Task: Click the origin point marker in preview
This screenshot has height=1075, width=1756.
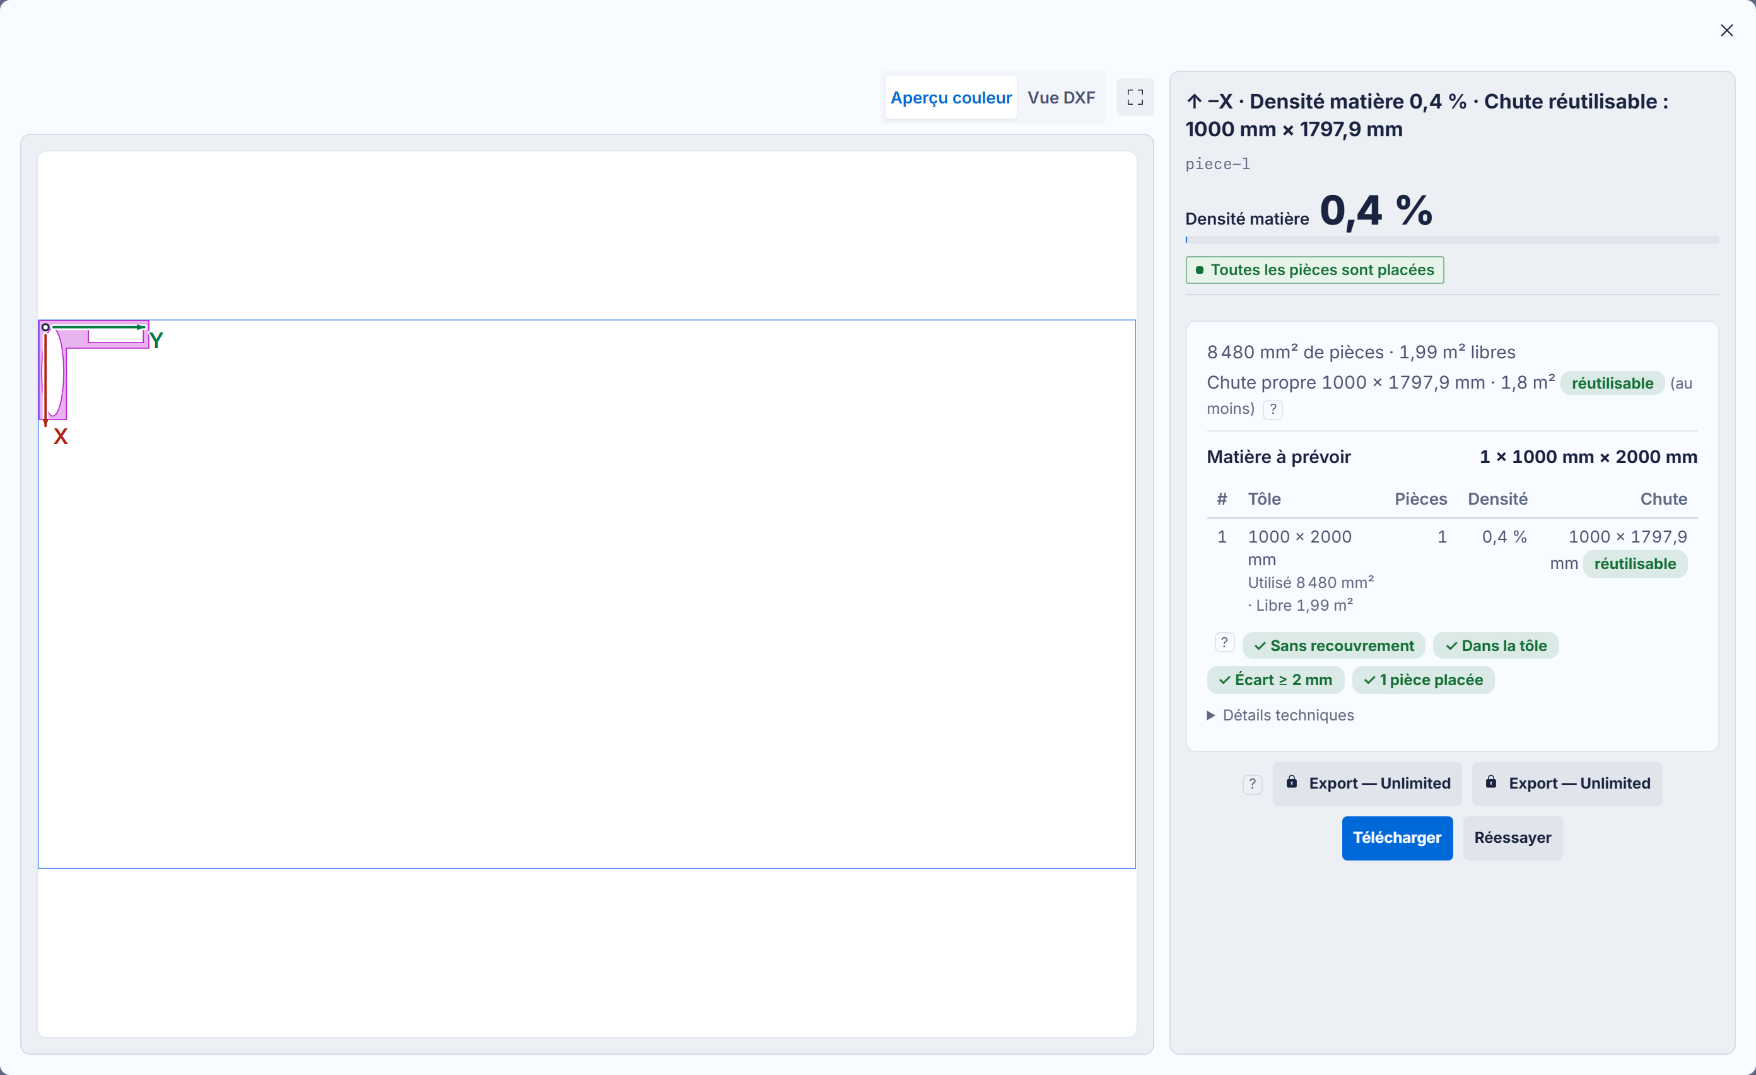Action: [x=45, y=327]
